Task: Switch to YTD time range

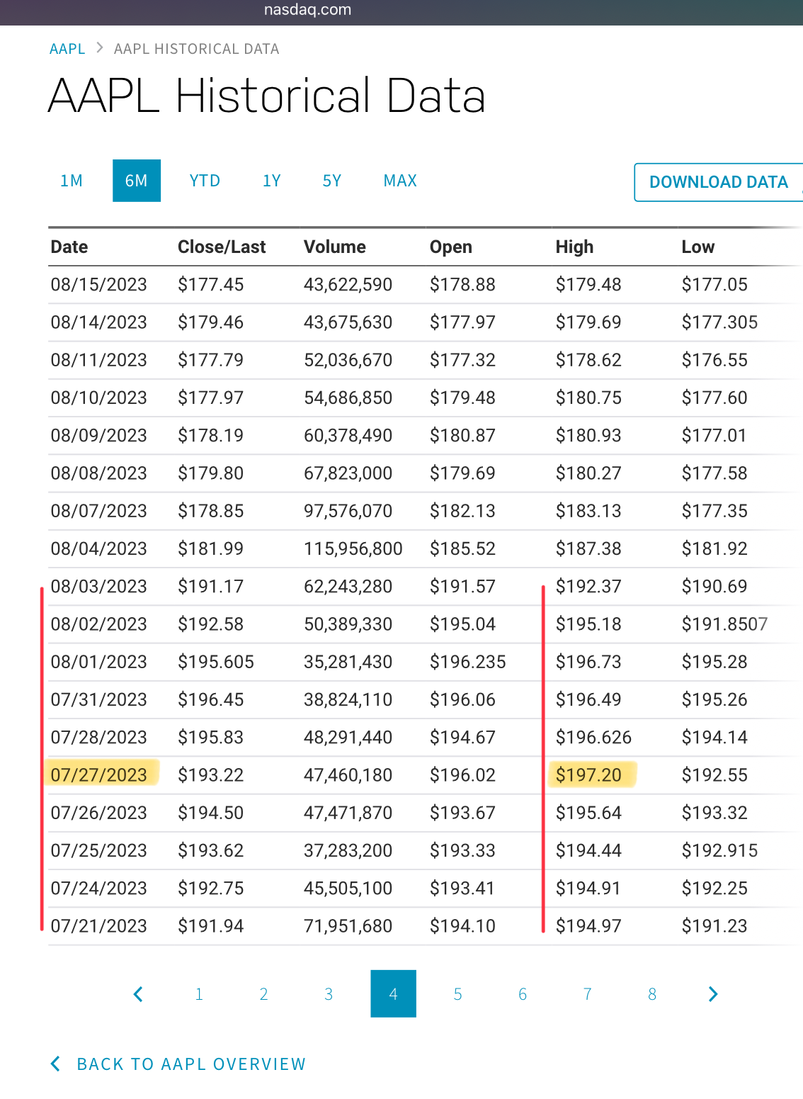Action: 205,181
